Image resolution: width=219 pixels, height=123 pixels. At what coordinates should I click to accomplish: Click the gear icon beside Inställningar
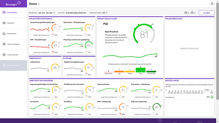[4, 44]
